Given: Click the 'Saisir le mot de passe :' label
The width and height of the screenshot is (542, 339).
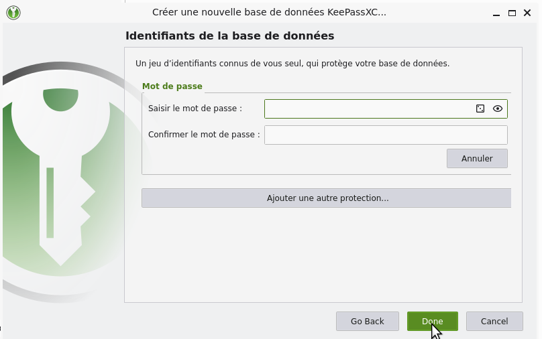Looking at the screenshot, I should coord(195,109).
